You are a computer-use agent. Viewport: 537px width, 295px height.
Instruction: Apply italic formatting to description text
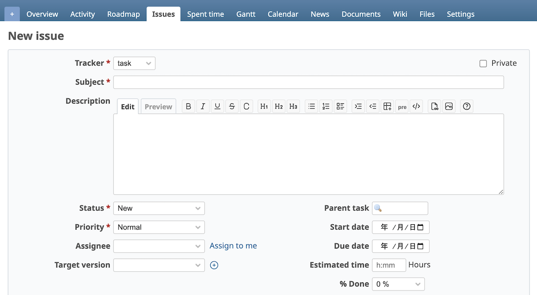(x=202, y=106)
